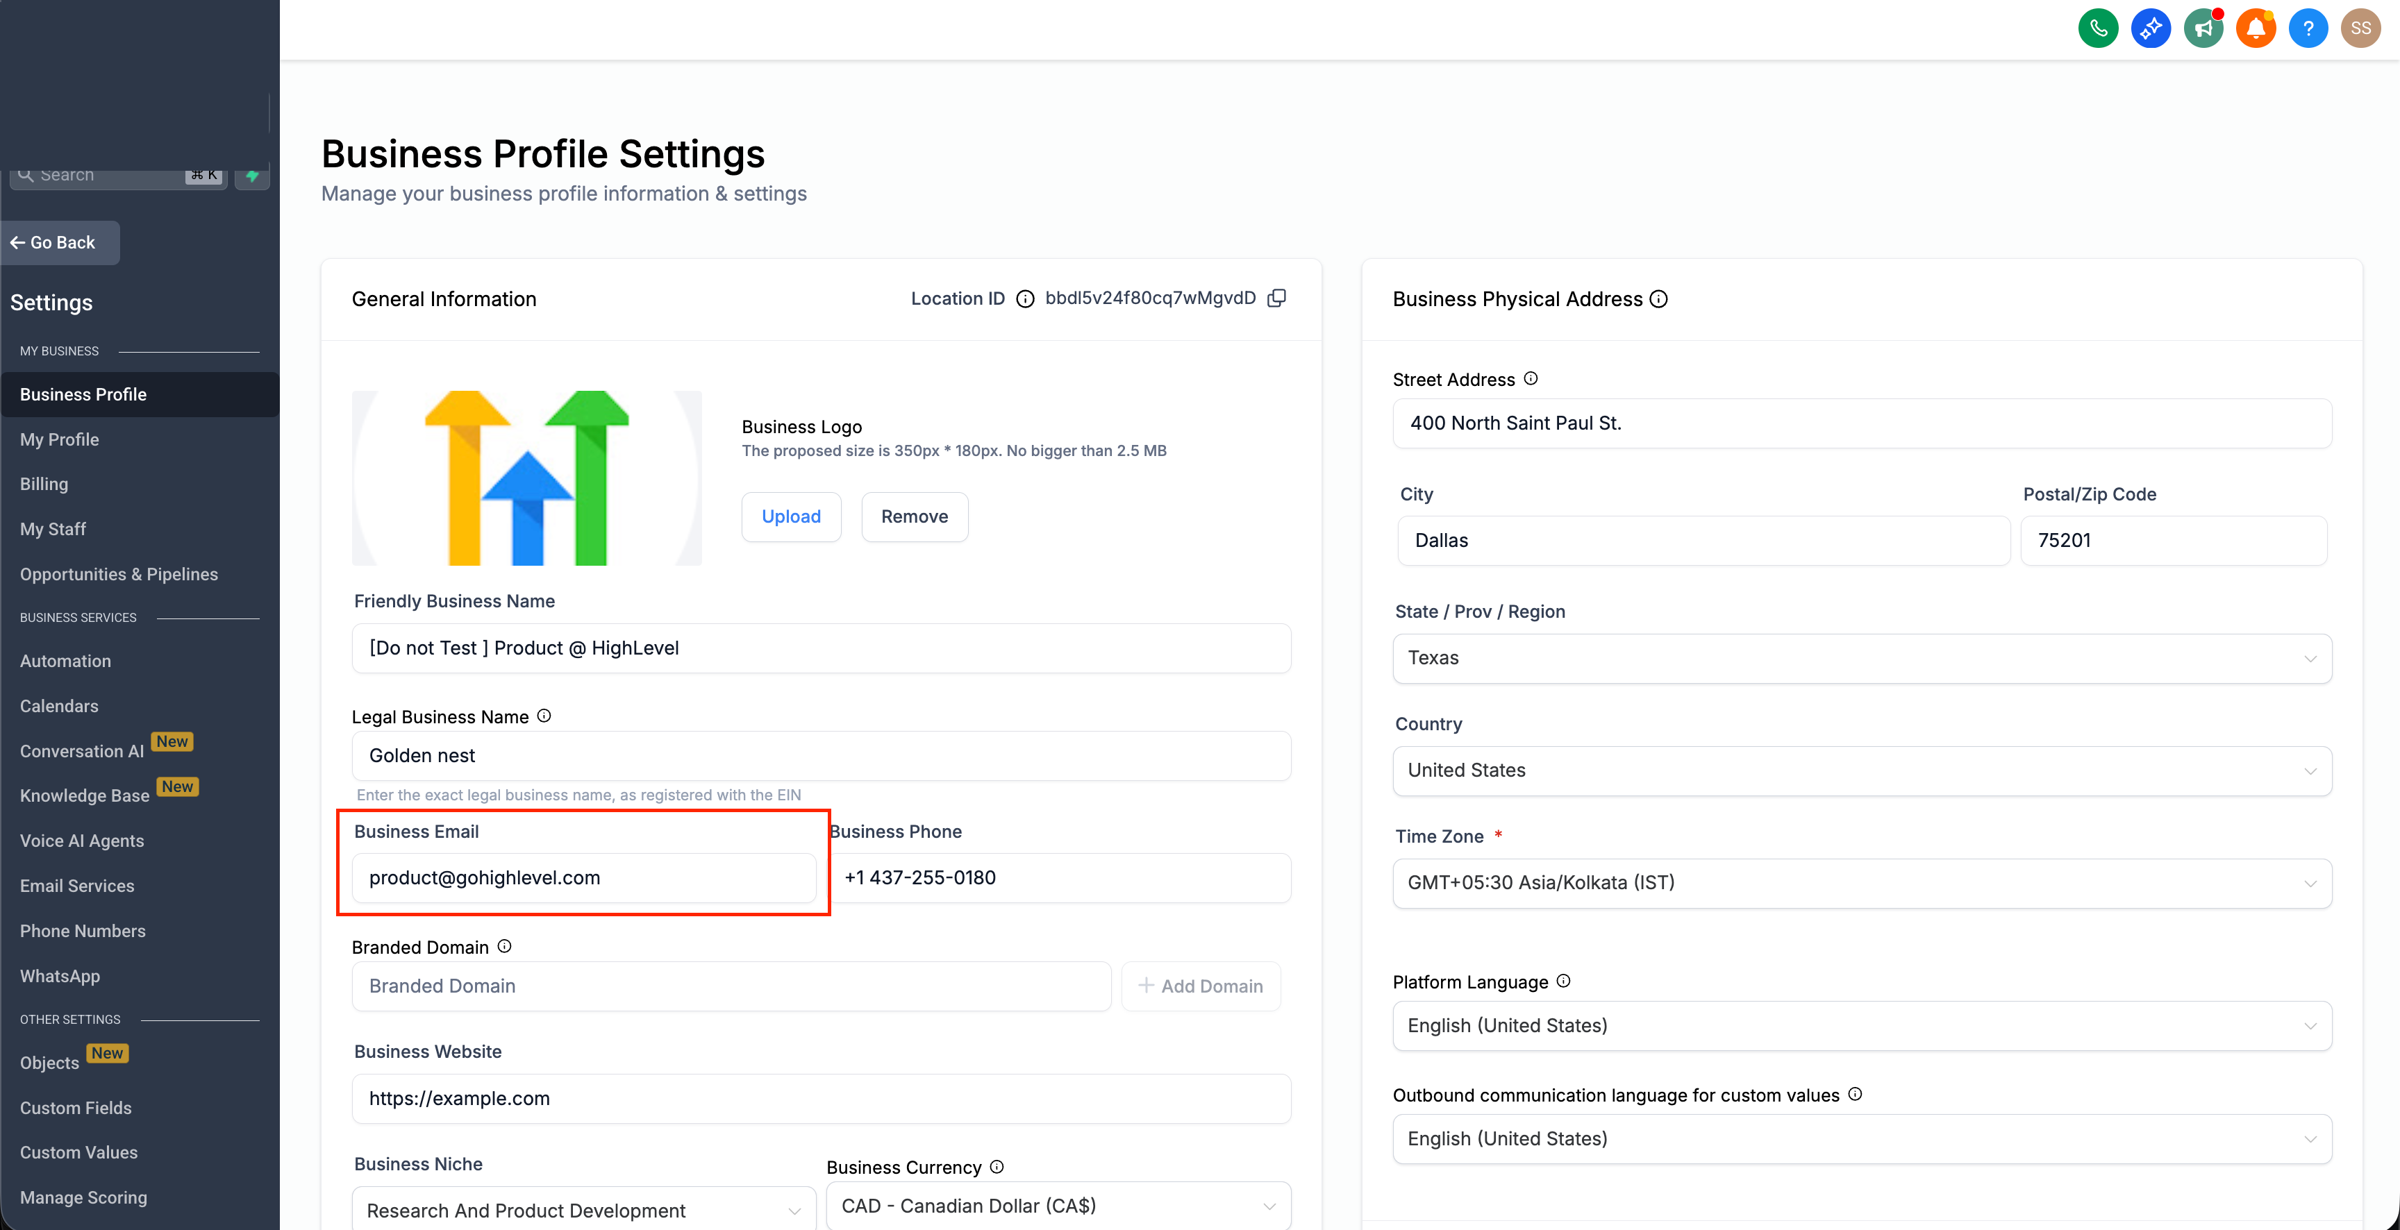Click the Postal/Zip Code field
2400x1230 pixels.
[2174, 541]
